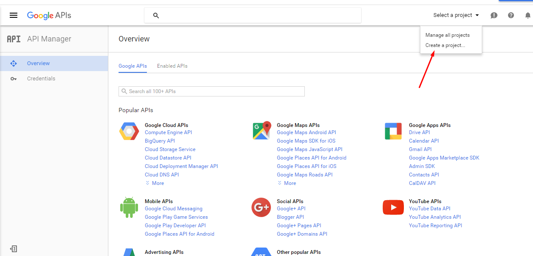This screenshot has height=256, width=533.
Task: Open YouTube Analytics API link
Action: (435, 217)
